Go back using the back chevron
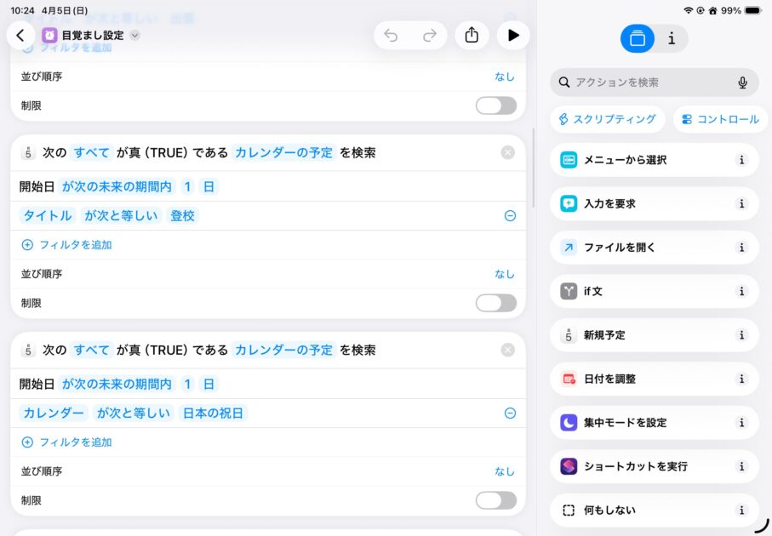Viewport: 772px width, 536px height. tap(20, 35)
